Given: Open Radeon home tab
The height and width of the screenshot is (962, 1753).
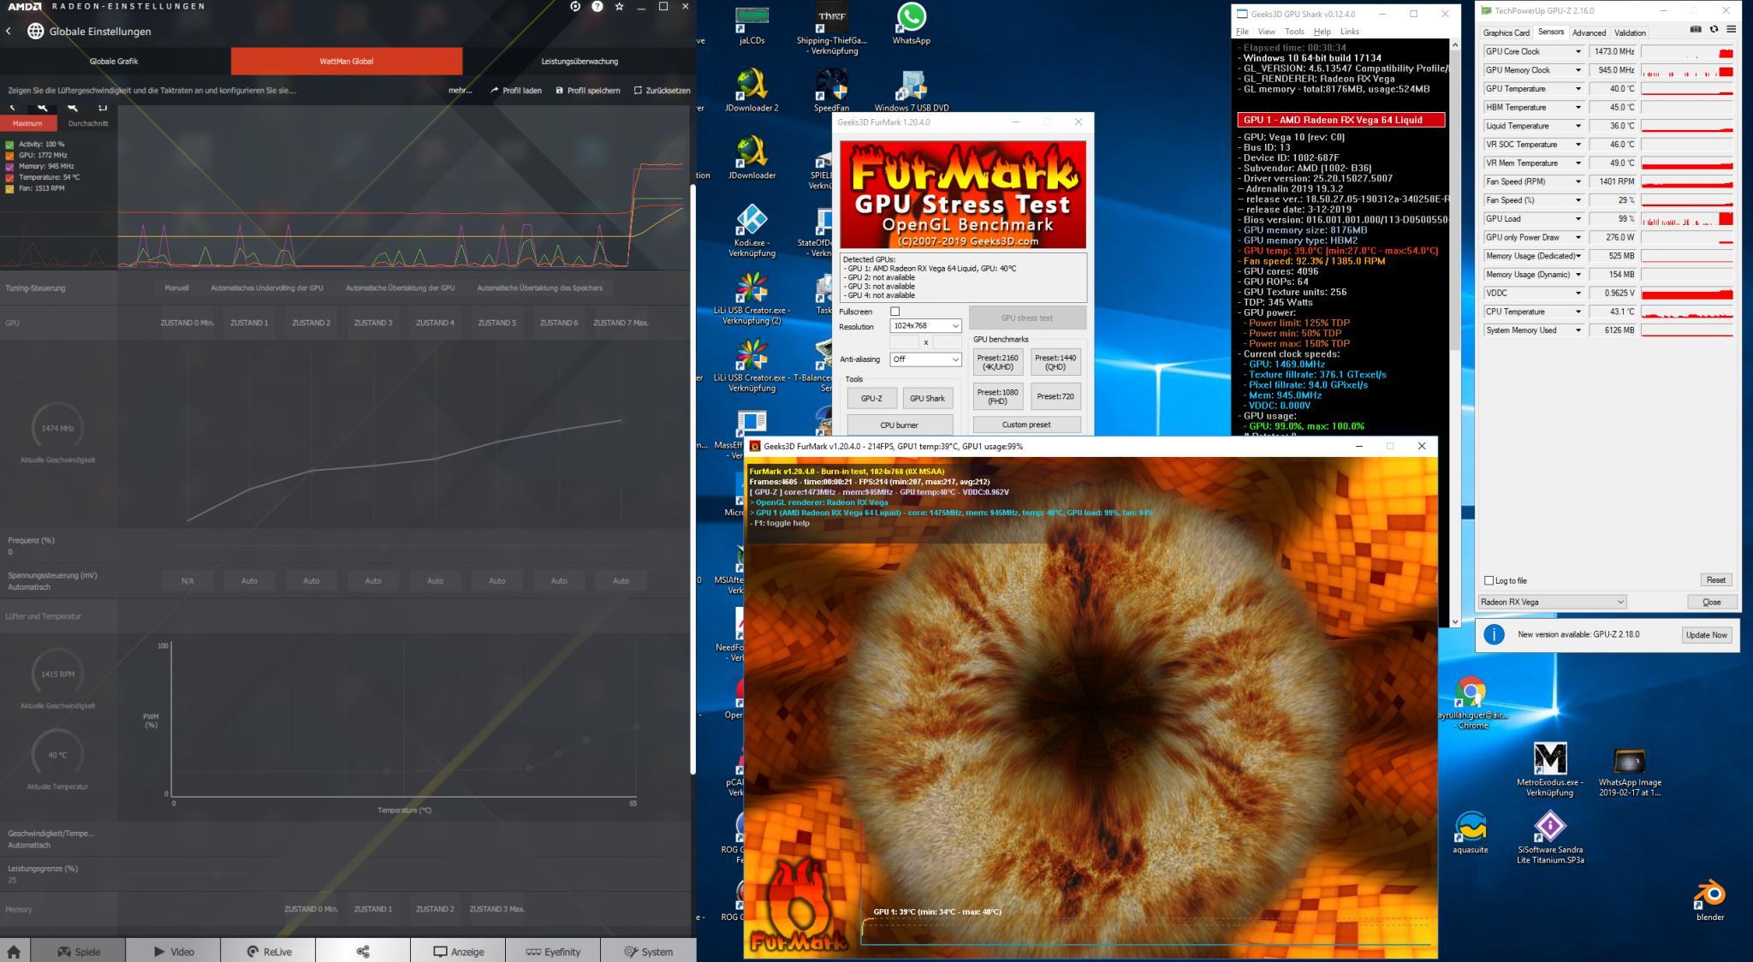Looking at the screenshot, I should click(14, 951).
